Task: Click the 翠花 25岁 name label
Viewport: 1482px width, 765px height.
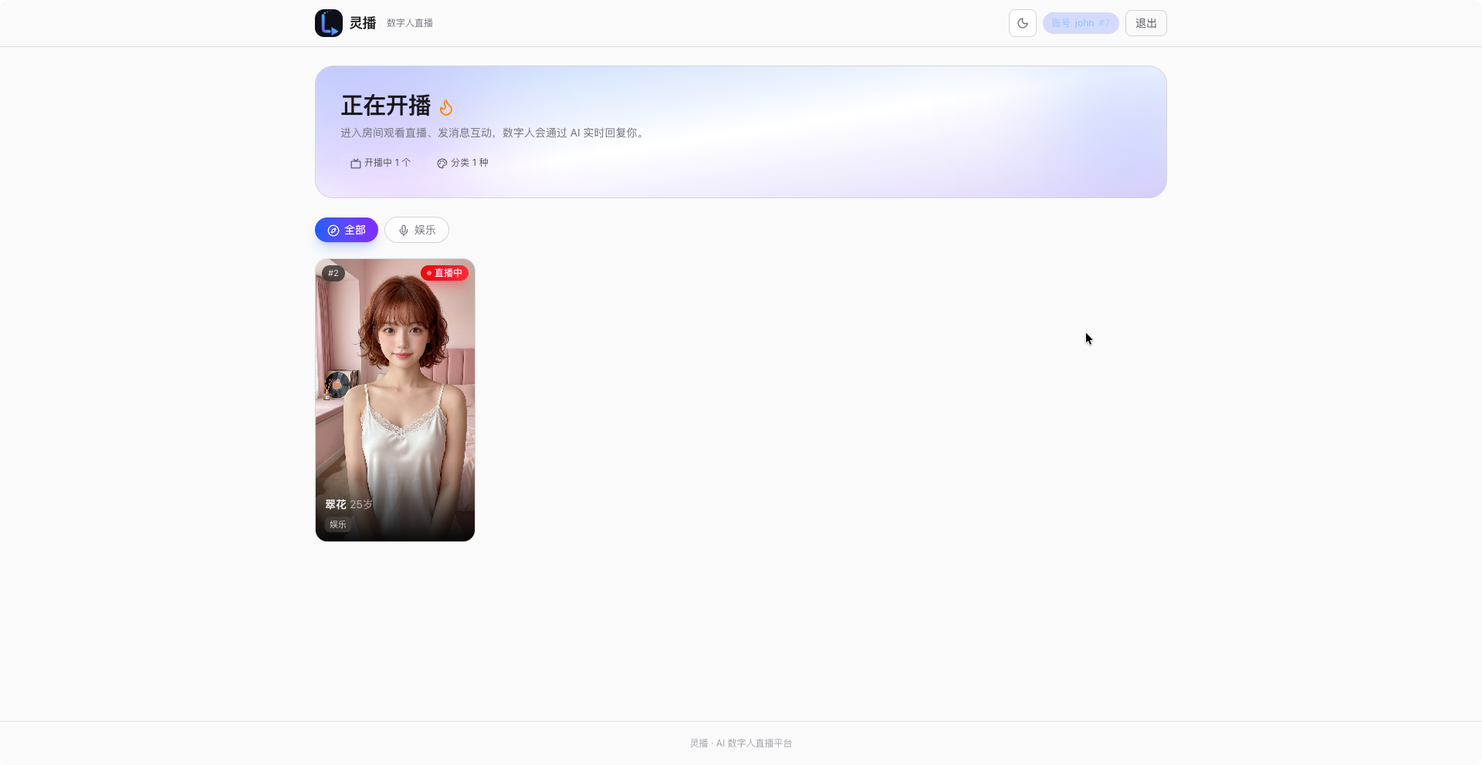Action: (x=349, y=504)
